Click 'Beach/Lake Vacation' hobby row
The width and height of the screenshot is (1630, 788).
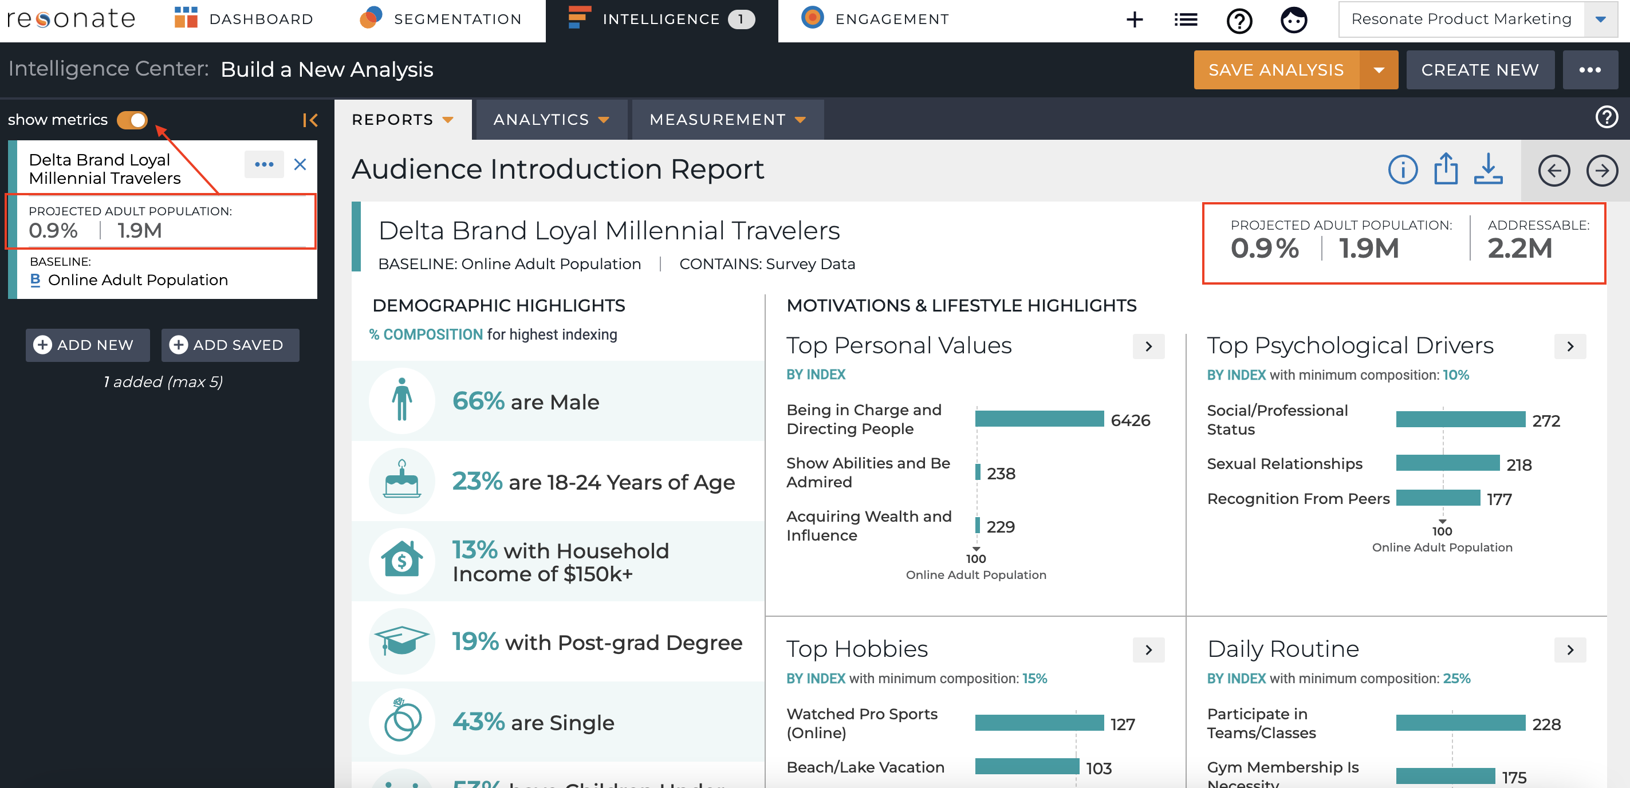point(949,768)
